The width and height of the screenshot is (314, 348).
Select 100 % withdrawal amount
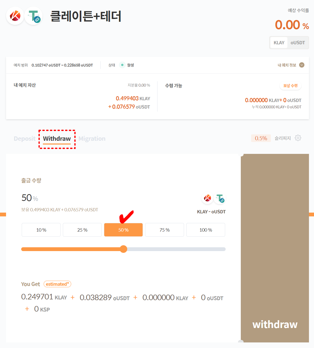point(206,230)
